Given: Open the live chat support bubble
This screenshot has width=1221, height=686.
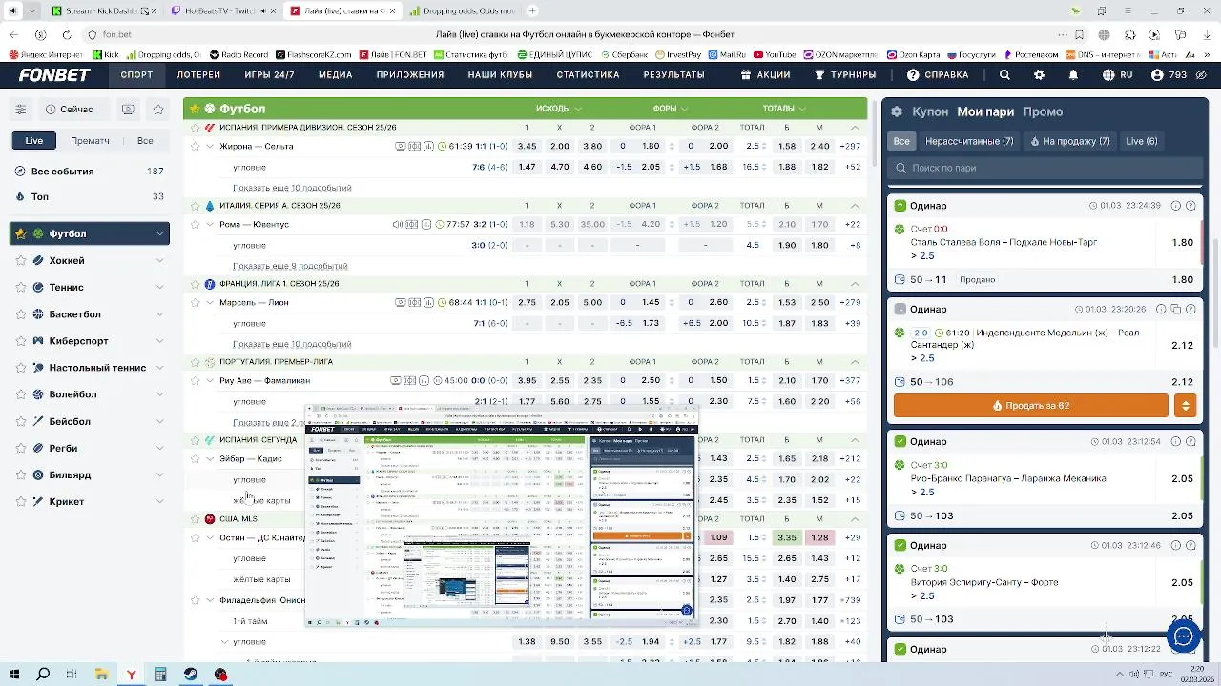Looking at the screenshot, I should 1184,636.
